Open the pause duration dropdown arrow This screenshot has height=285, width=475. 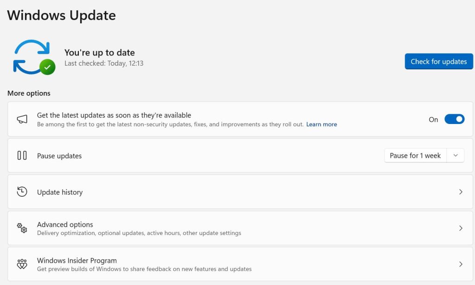pos(455,155)
